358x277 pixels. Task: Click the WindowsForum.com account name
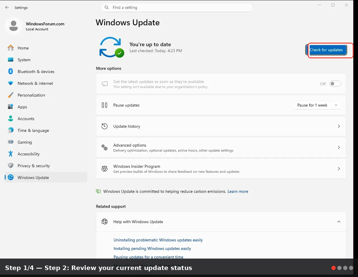point(45,24)
